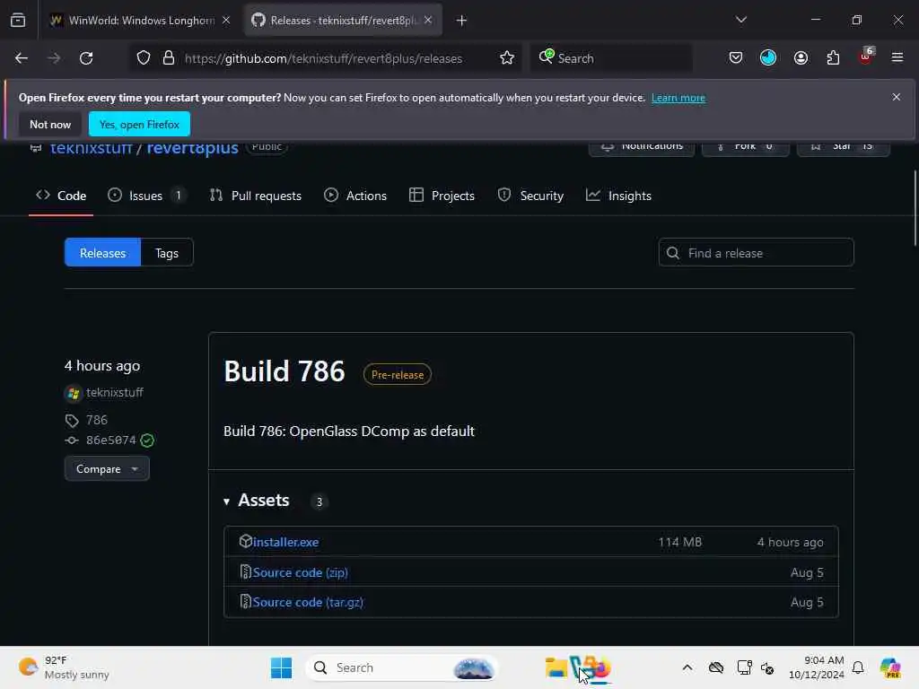The height and width of the screenshot is (689, 919).
Task: Click the Find a release search field
Action: pyautogui.click(x=756, y=252)
